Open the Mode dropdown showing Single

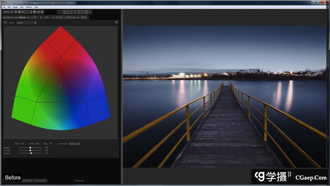tap(26, 23)
